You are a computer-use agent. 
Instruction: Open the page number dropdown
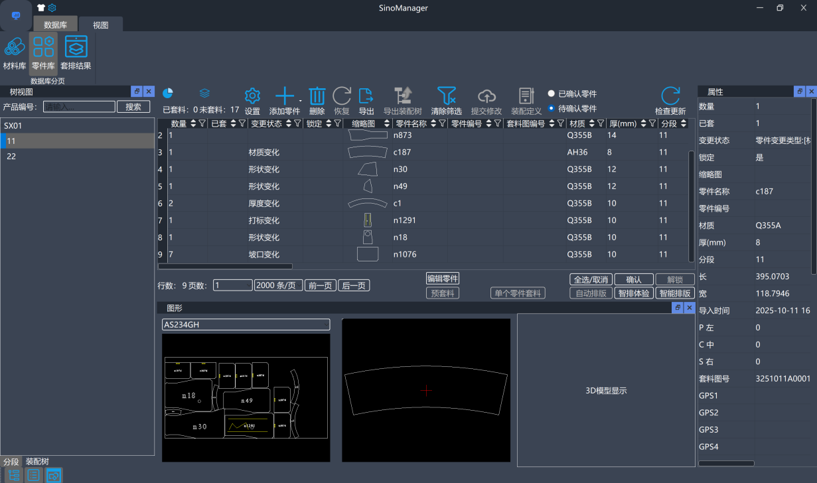pos(232,285)
